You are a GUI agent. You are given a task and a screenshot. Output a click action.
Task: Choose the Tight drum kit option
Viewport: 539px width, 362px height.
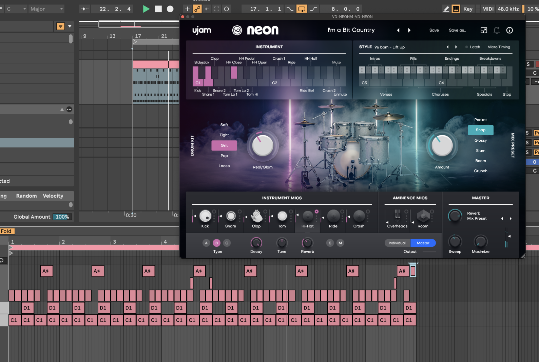(x=224, y=135)
